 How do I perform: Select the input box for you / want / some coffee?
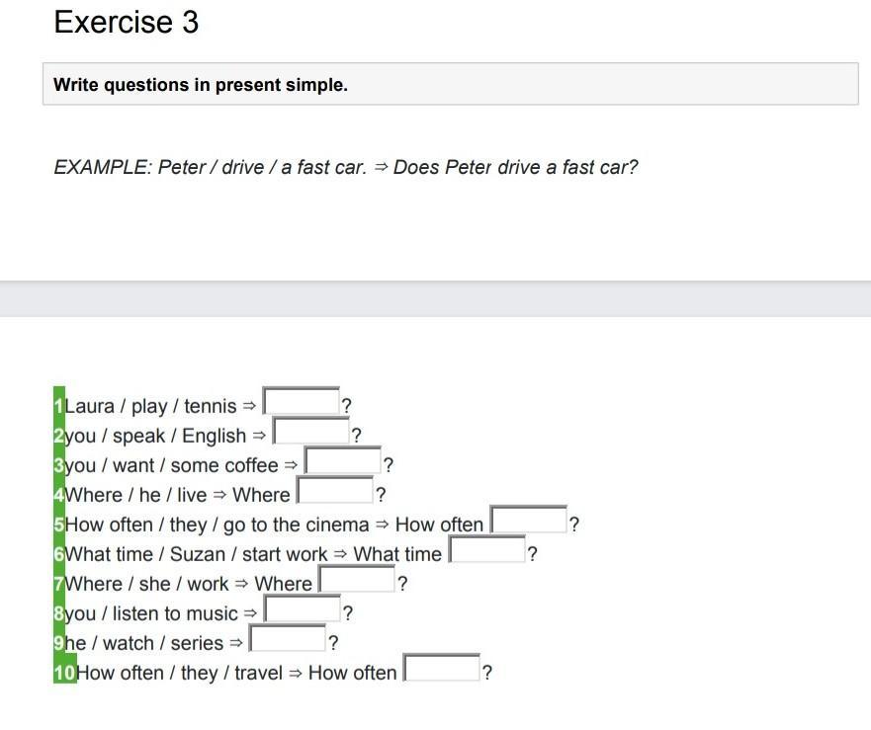[343, 460]
